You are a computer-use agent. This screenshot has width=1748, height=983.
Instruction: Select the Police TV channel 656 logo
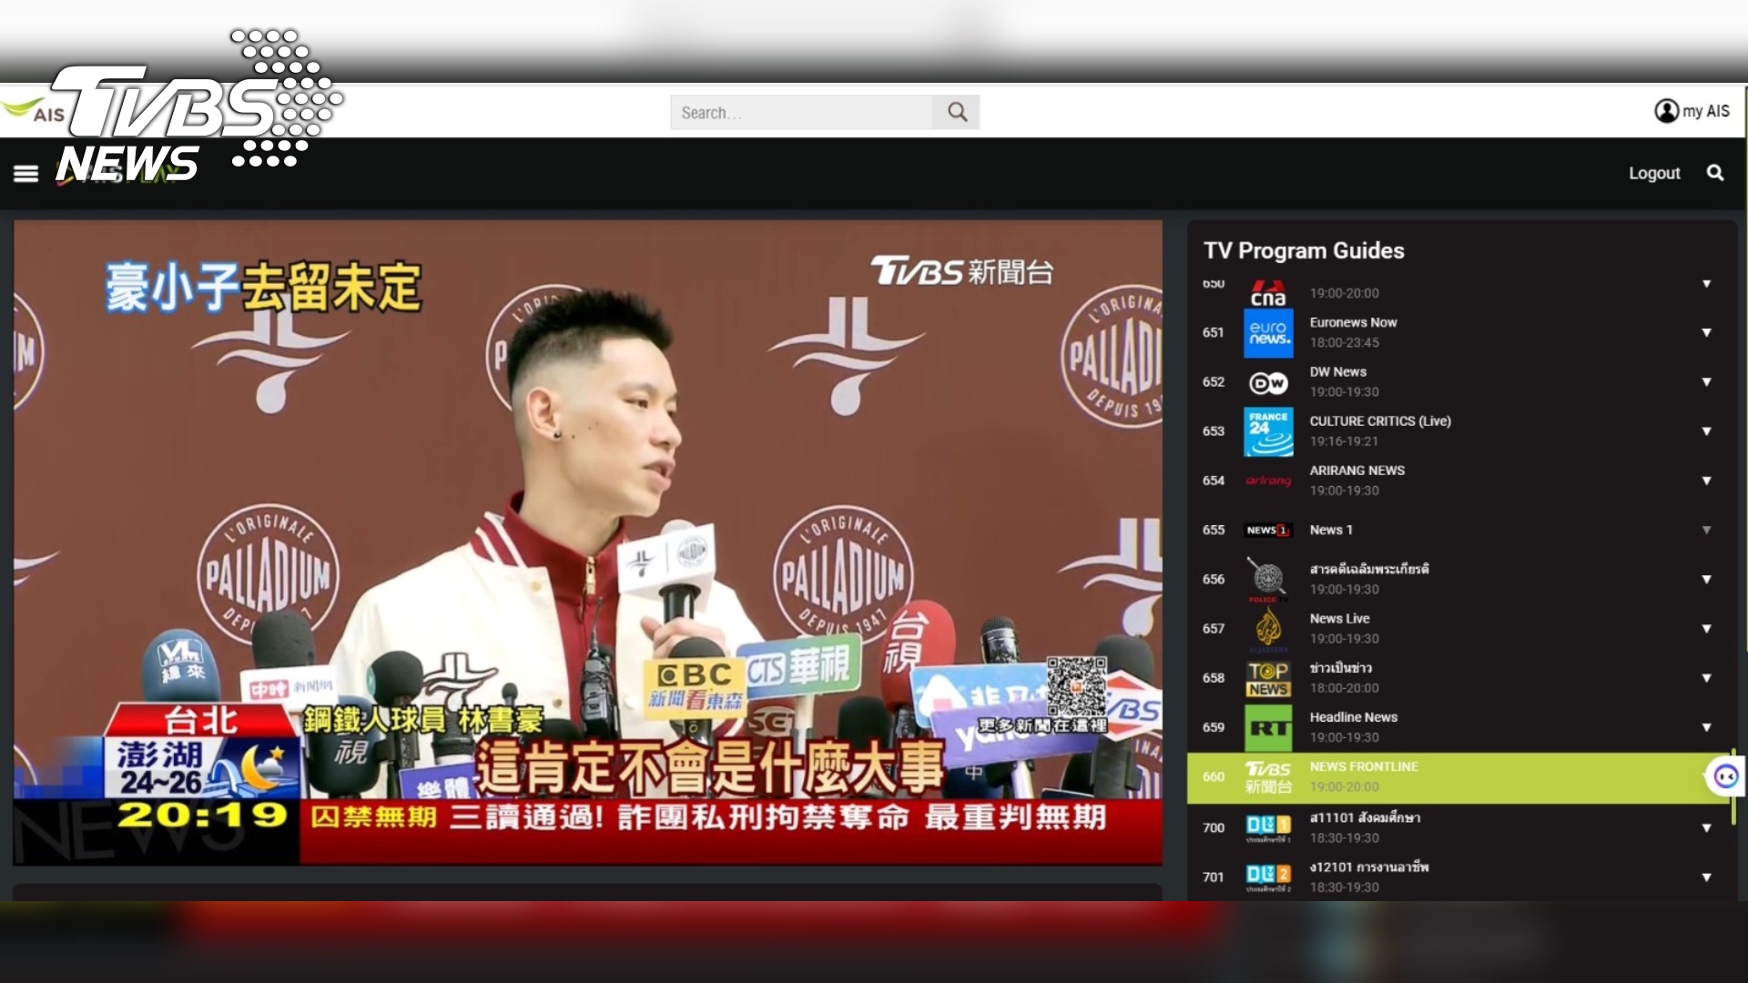(1268, 580)
